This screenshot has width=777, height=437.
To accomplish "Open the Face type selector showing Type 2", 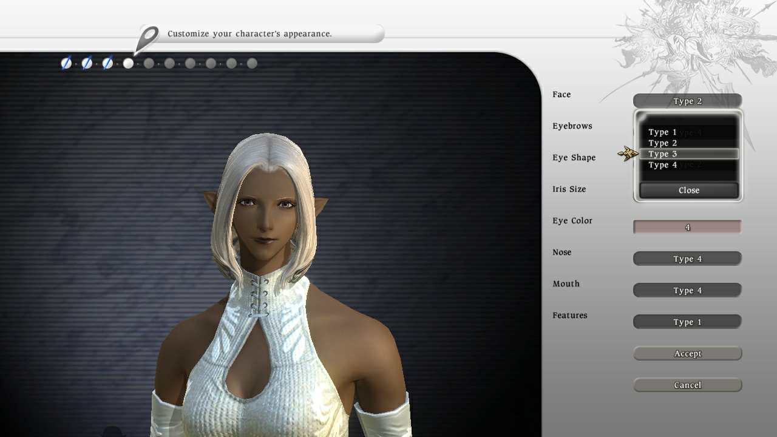I will pos(687,101).
